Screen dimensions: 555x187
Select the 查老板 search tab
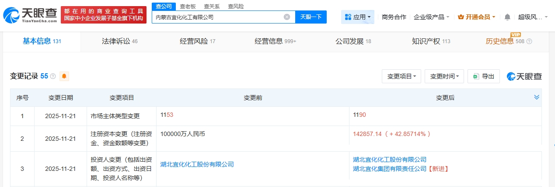pyautogui.click(x=188, y=6)
